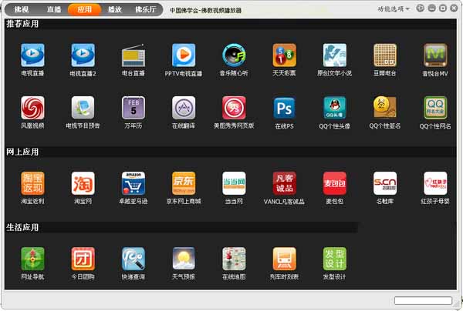Image resolution: width=463 pixels, height=311 pixels.
Task: Open 当当网 app
Action: click(234, 183)
